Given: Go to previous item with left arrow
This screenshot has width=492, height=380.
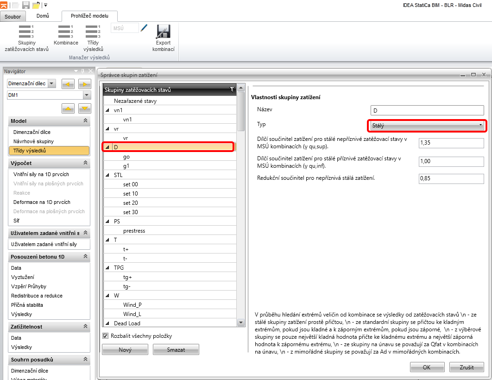Looking at the screenshot, I should click(68, 84).
